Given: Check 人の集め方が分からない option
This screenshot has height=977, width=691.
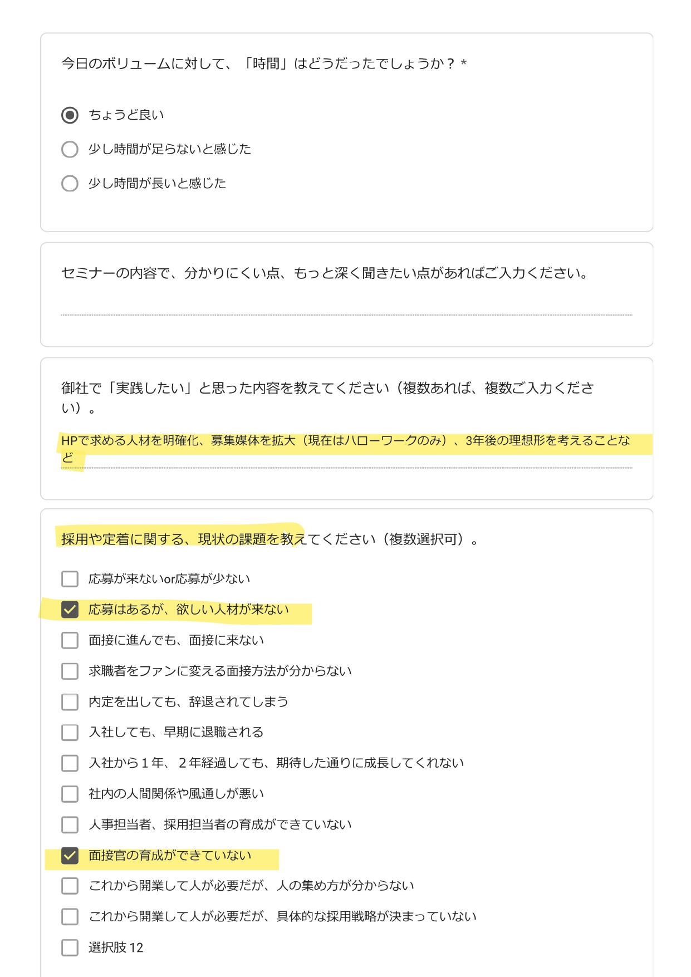Looking at the screenshot, I should [70, 886].
